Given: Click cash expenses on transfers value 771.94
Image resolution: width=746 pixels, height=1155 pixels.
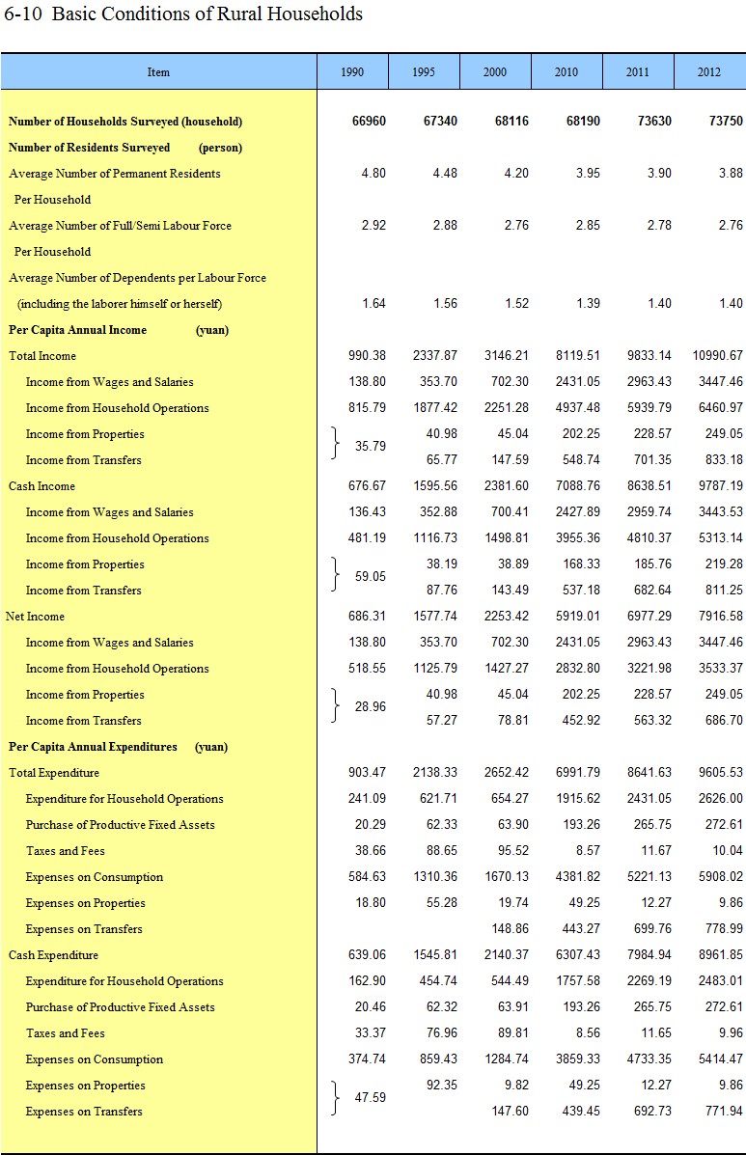Looking at the screenshot, I should point(724,1111).
